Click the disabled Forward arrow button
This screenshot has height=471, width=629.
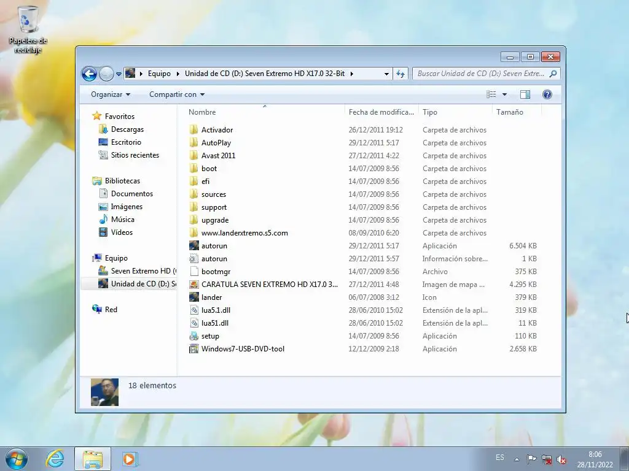[106, 74]
